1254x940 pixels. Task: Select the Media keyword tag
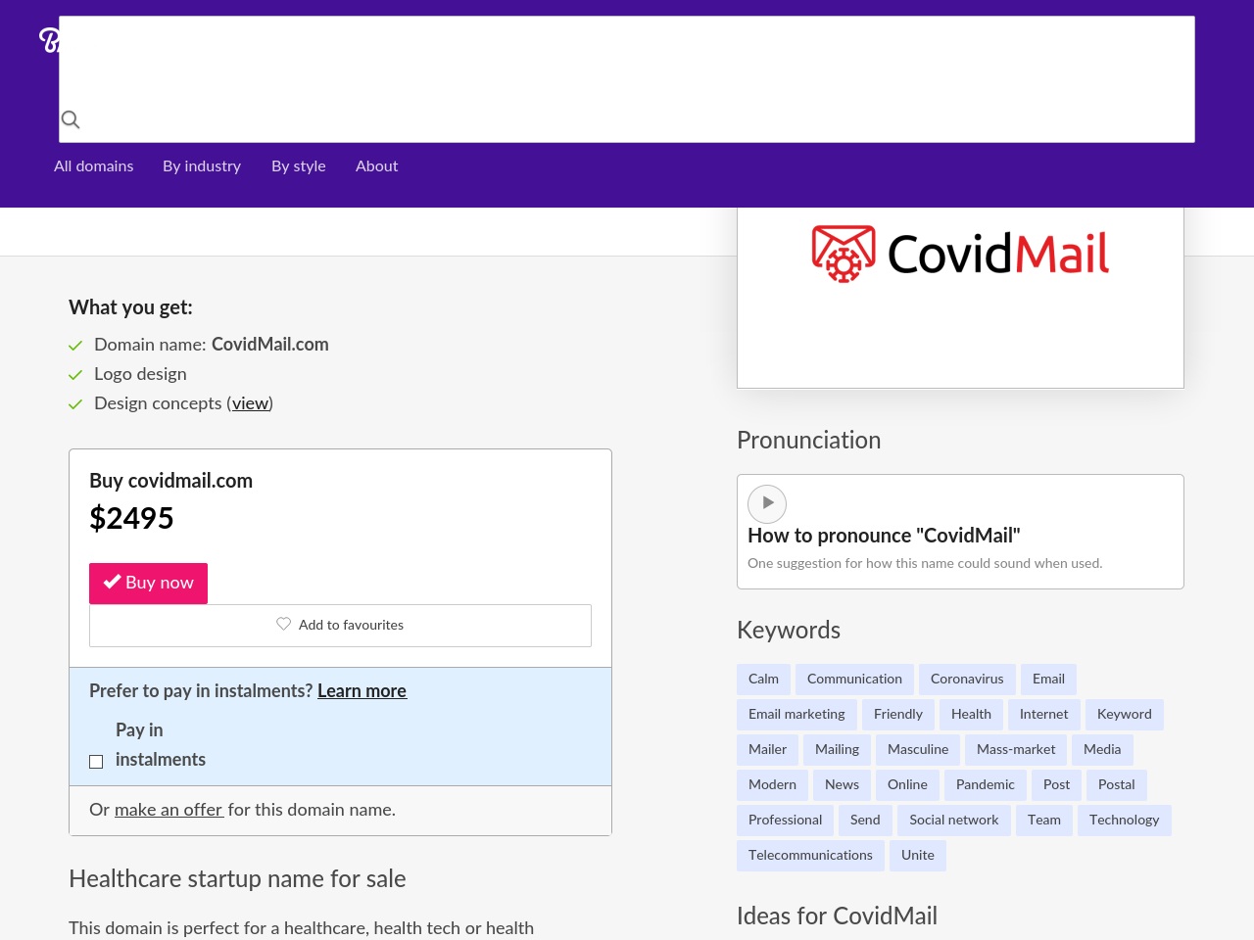(x=1102, y=750)
